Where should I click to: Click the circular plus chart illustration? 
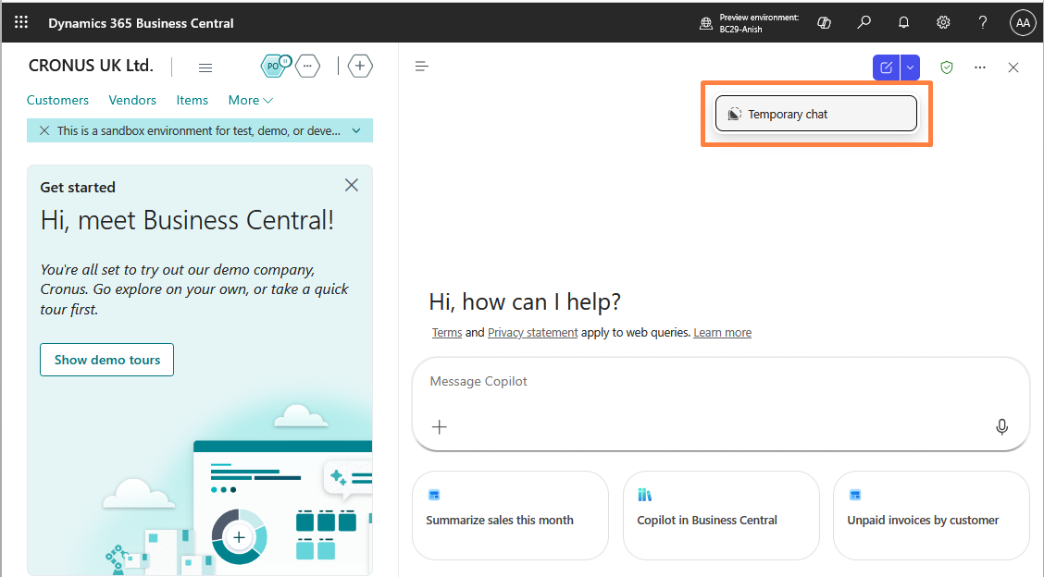click(239, 536)
